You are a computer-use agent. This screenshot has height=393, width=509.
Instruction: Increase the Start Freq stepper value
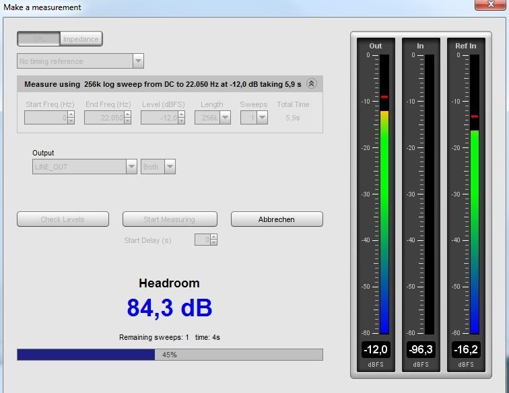71,114
